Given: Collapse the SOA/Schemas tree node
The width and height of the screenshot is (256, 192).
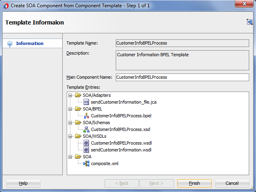Looking at the screenshot, I should pyautogui.click(x=70, y=123).
